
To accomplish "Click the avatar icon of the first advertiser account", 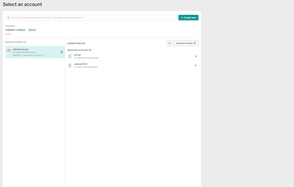I will point(70,56).
